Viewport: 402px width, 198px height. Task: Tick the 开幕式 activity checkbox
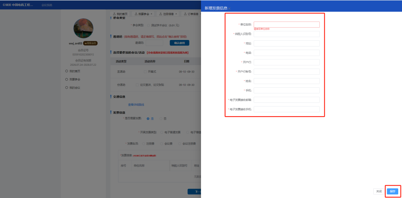click(145, 71)
